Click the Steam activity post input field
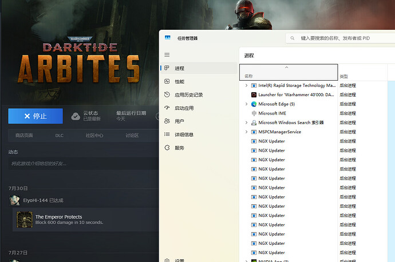395x262 pixels. point(84,164)
